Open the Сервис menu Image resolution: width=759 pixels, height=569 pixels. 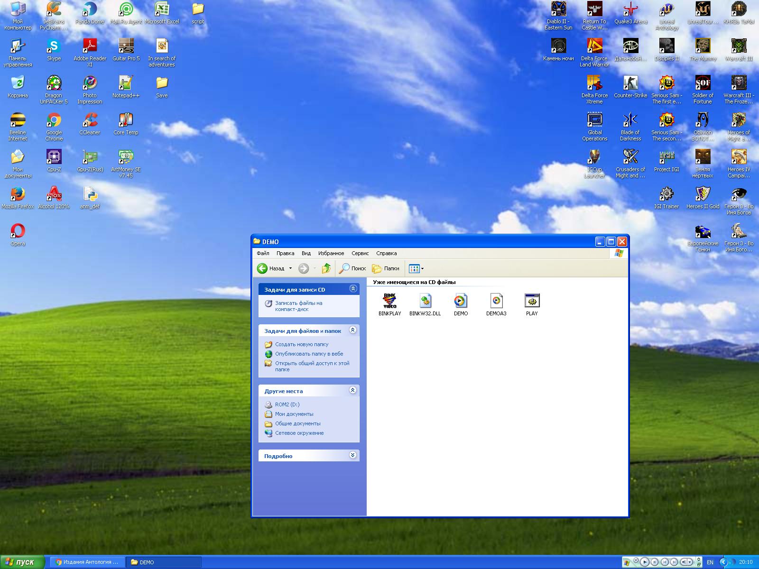360,253
